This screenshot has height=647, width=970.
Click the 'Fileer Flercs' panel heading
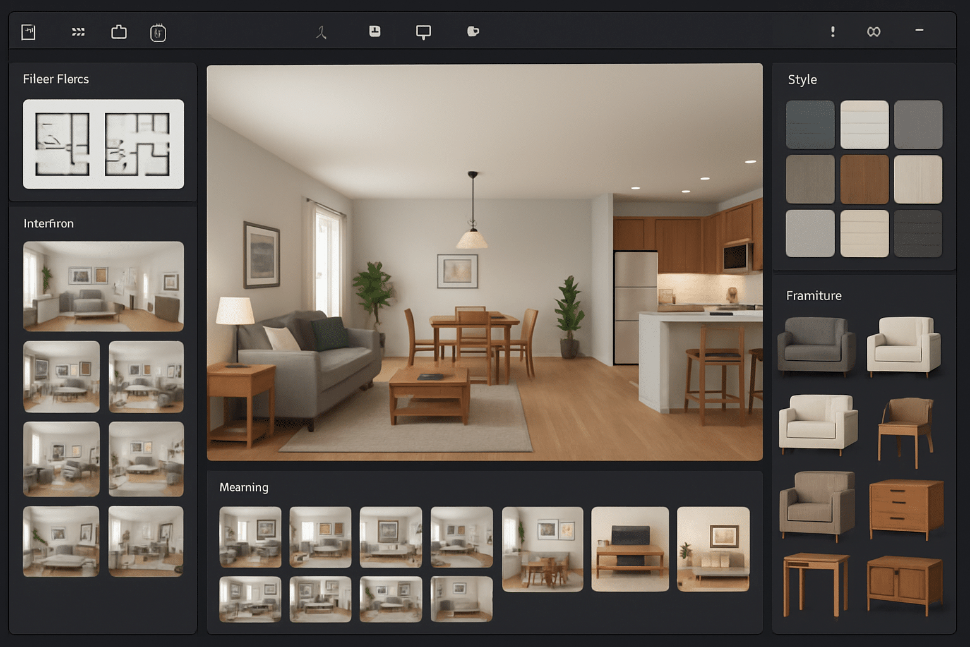56,79
